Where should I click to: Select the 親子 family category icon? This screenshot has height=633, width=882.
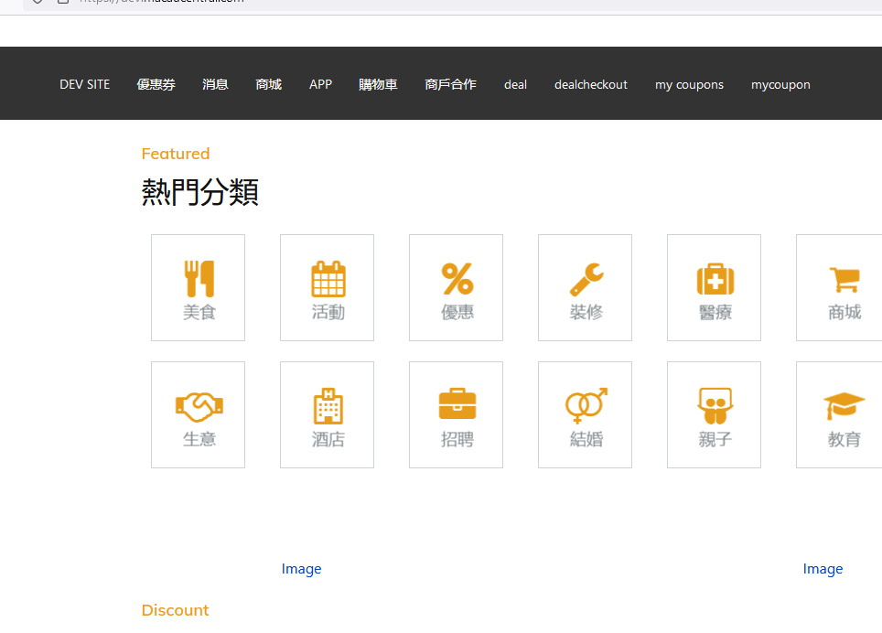715,405
